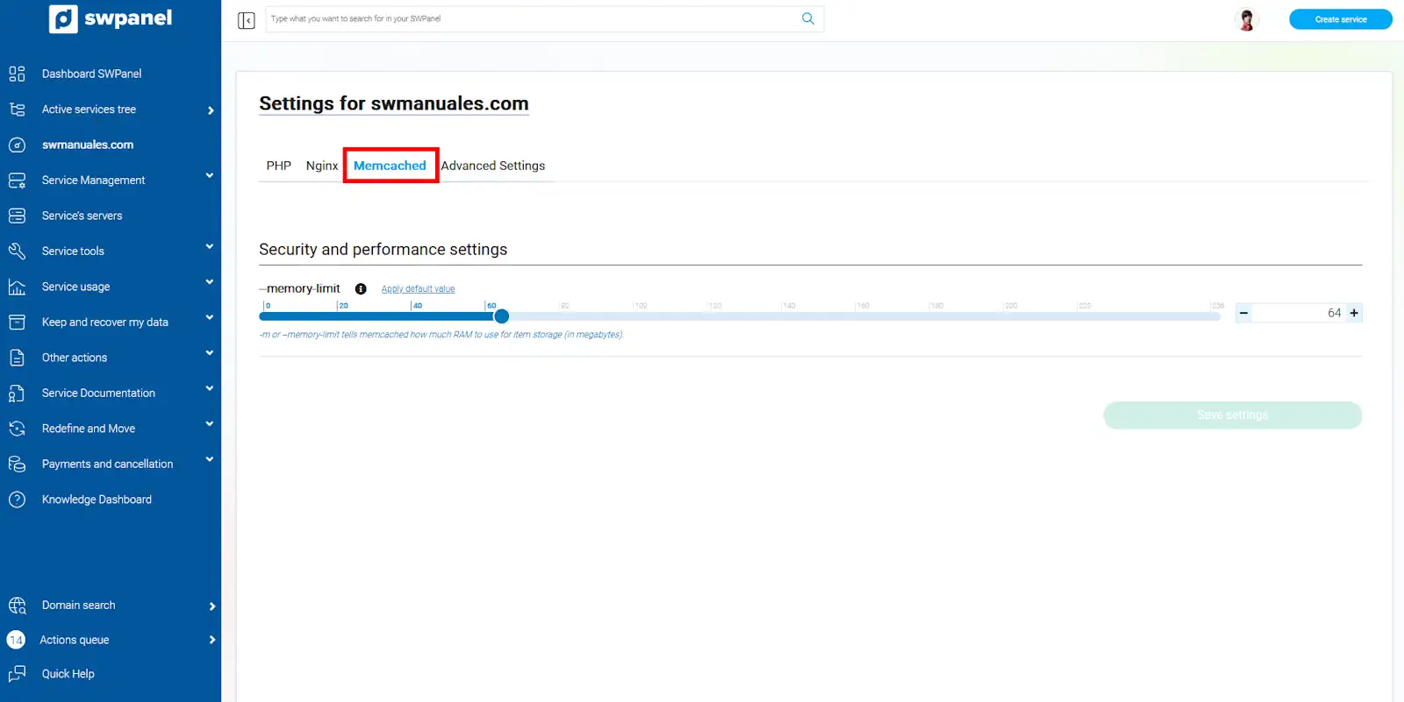Screen dimensions: 1404x702
Task: Click the Create service button
Action: click(1340, 19)
